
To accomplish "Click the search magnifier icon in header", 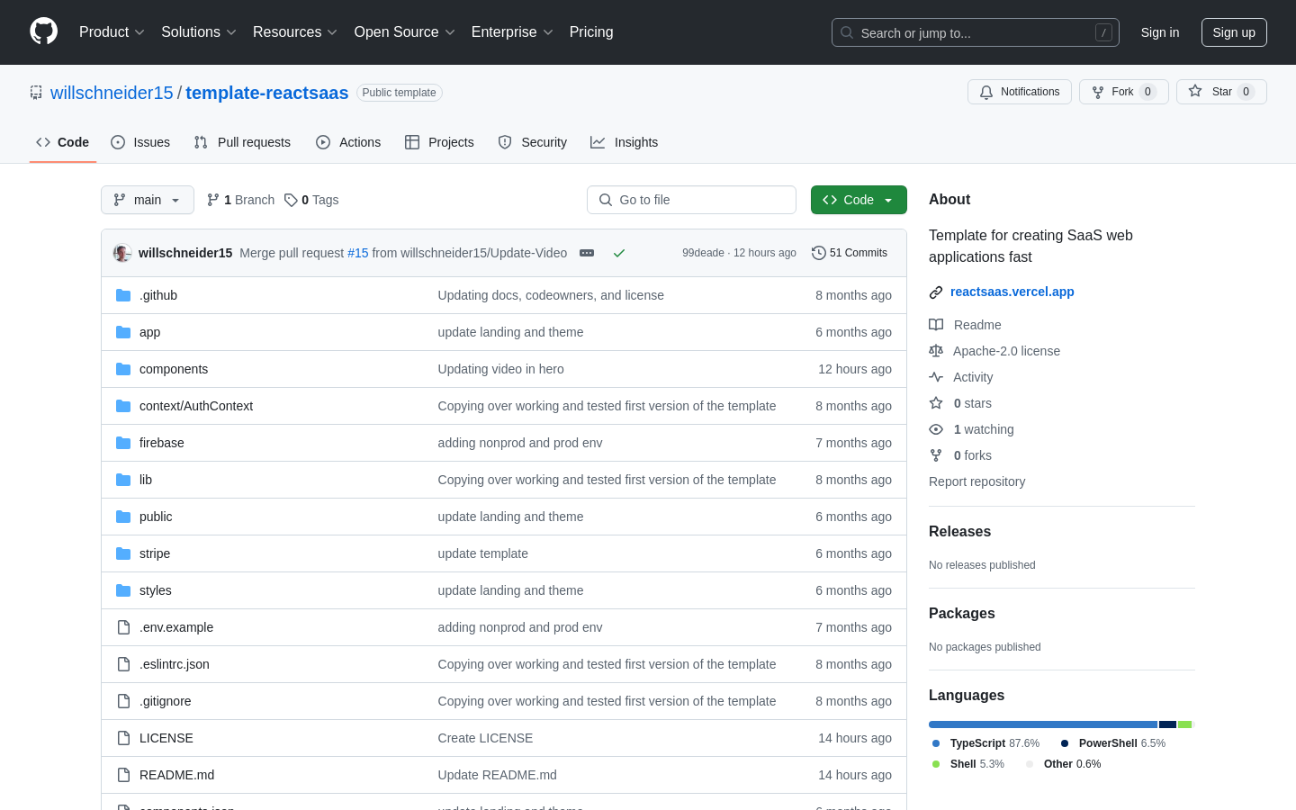I will (847, 32).
